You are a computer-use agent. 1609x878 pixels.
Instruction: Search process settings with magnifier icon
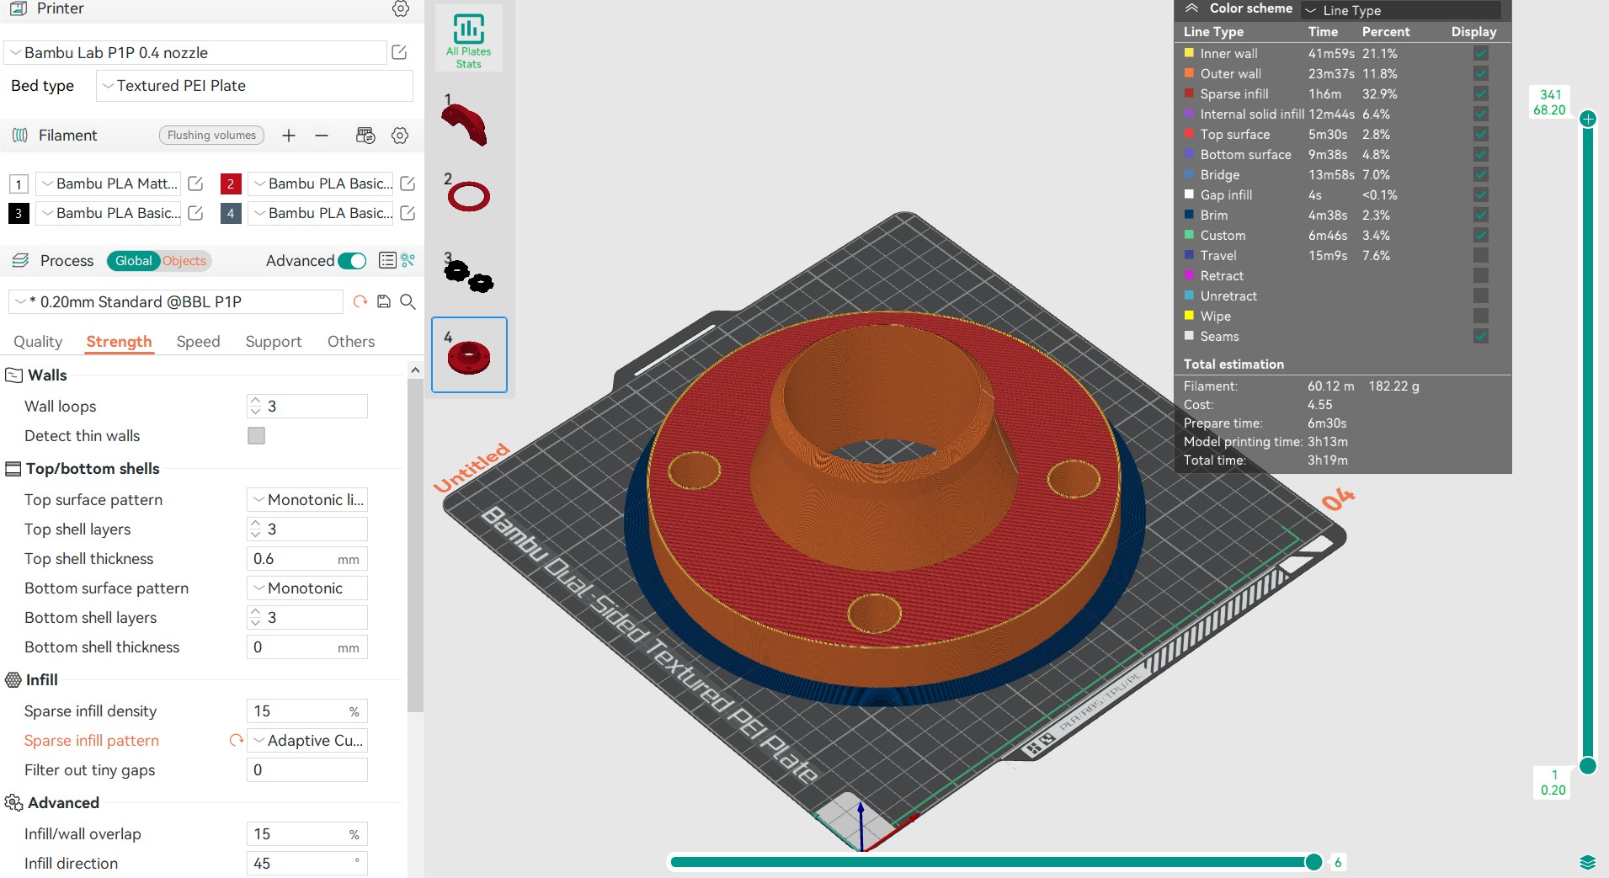408,301
